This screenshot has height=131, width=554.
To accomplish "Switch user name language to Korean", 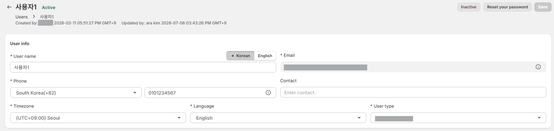I will pos(240,56).
